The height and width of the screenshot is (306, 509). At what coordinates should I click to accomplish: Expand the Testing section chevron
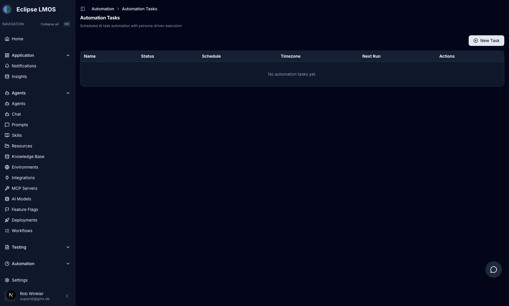pyautogui.click(x=68, y=247)
